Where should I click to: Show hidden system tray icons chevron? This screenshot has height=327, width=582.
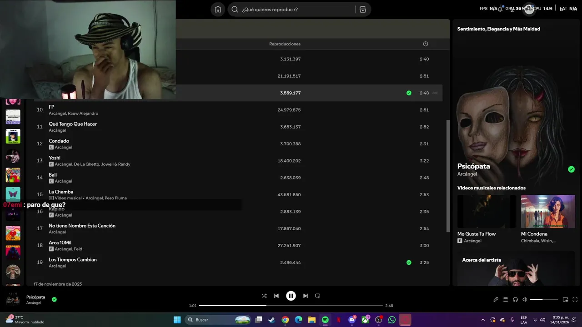[x=483, y=320]
